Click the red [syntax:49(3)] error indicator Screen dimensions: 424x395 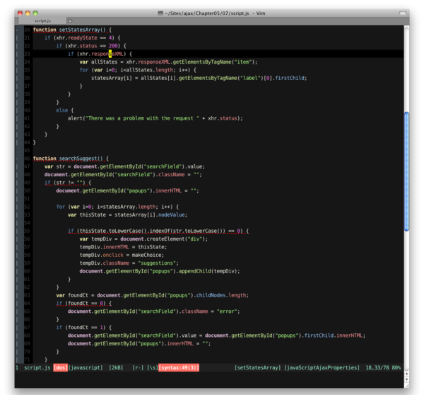tap(179, 367)
